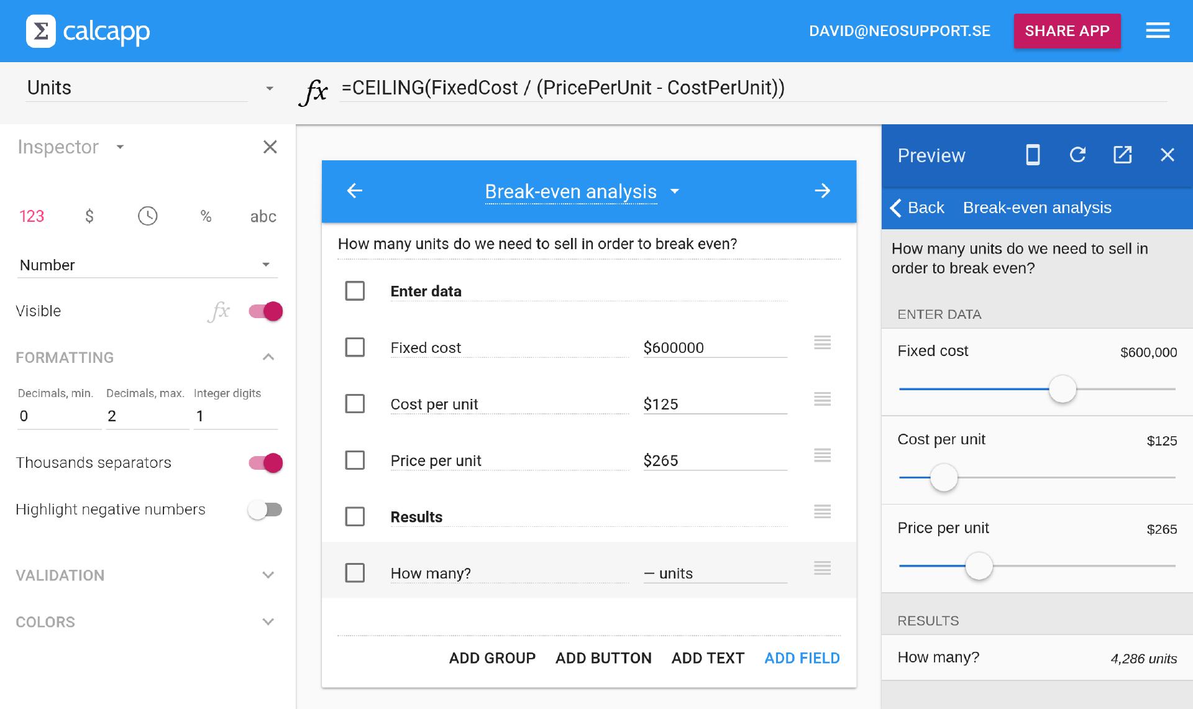Open preview in new window icon
Image resolution: width=1193 pixels, height=709 pixels.
[x=1122, y=155]
